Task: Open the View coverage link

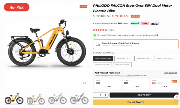Action: 170,73
